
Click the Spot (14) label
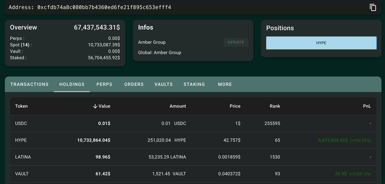click(x=21, y=45)
